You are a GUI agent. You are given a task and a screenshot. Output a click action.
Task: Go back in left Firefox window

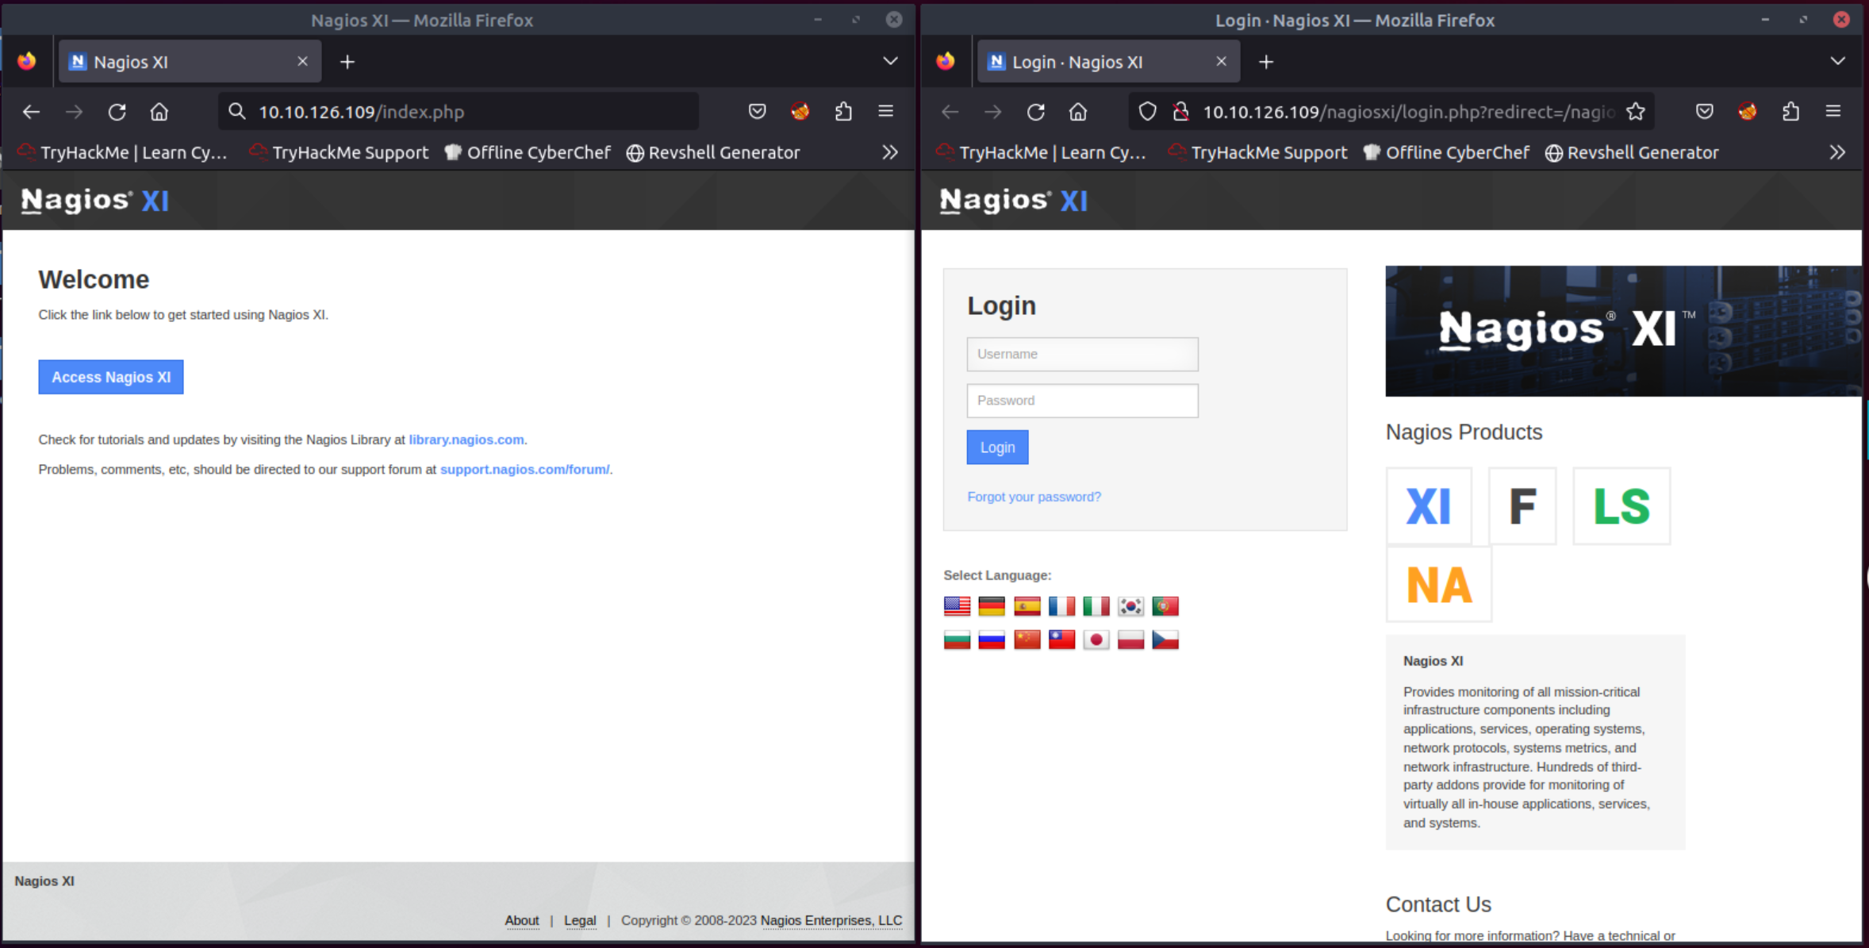click(31, 112)
